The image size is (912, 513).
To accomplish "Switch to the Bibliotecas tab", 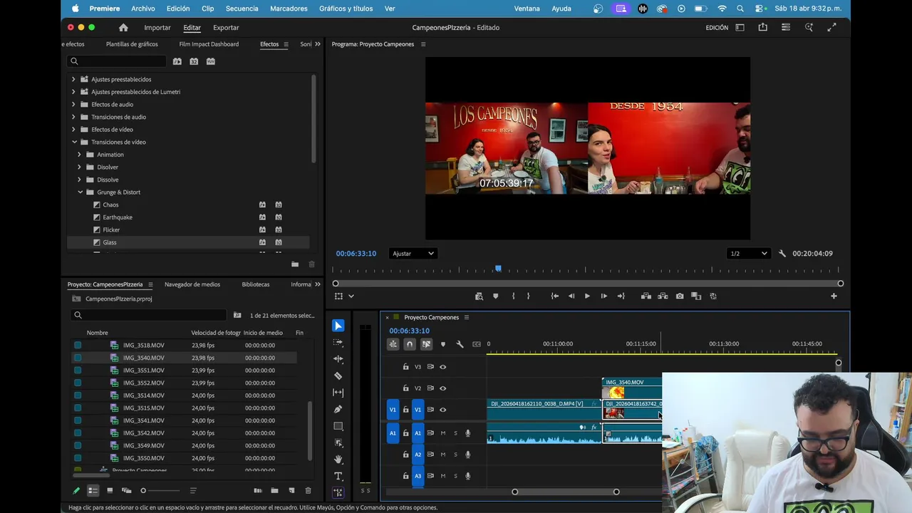I will [x=256, y=284].
